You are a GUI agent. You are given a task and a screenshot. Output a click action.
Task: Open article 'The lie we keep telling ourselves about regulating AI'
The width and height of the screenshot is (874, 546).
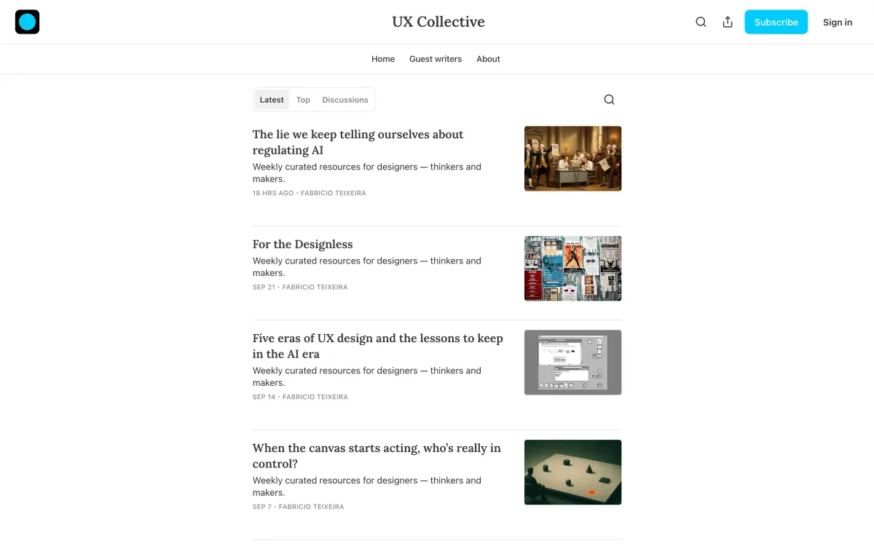pos(358,142)
